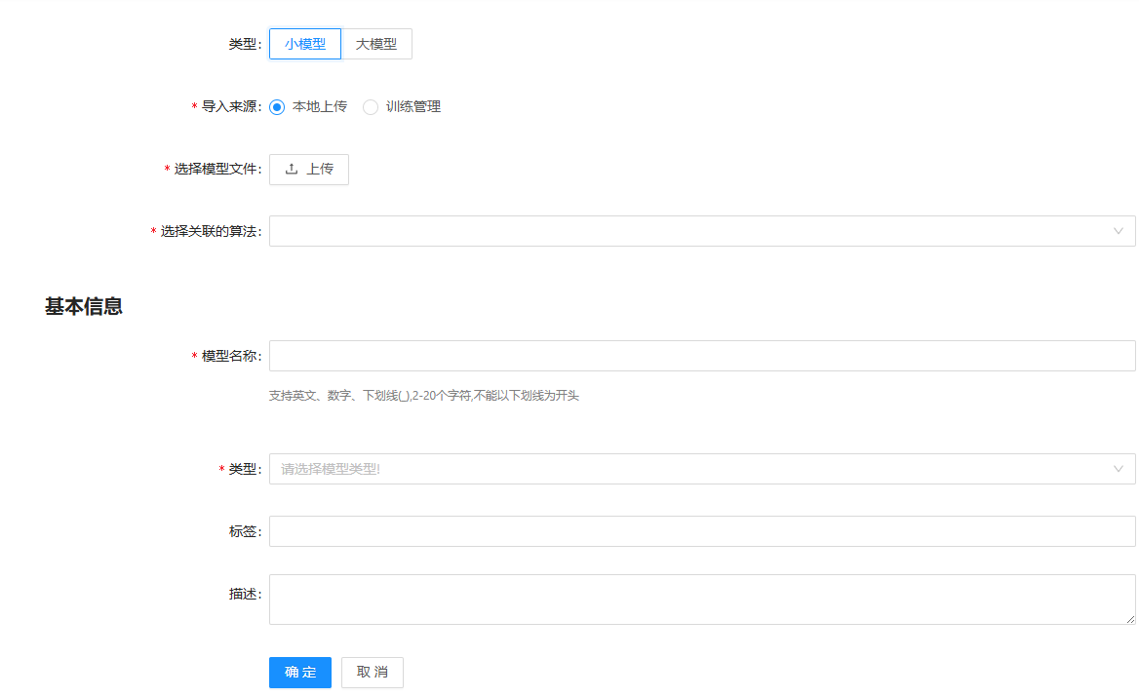This screenshot has height=697, width=1139.
Task: Click chevron arrow in 请选择模型类型 field
Action: tap(1118, 469)
